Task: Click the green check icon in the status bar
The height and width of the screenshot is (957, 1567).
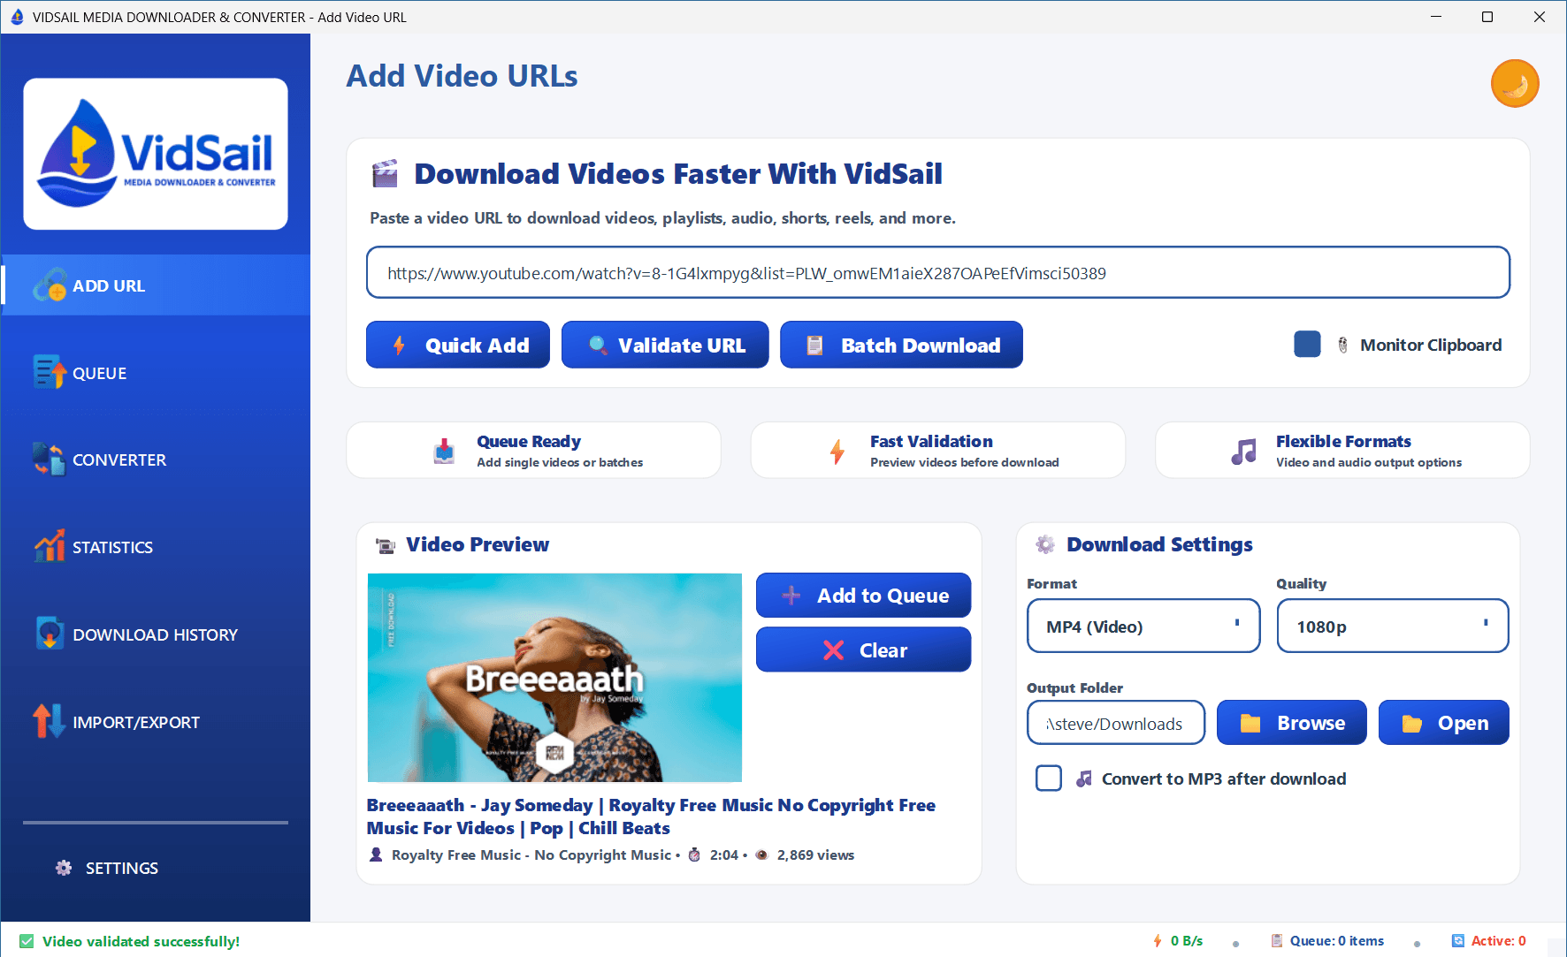Action: (27, 941)
